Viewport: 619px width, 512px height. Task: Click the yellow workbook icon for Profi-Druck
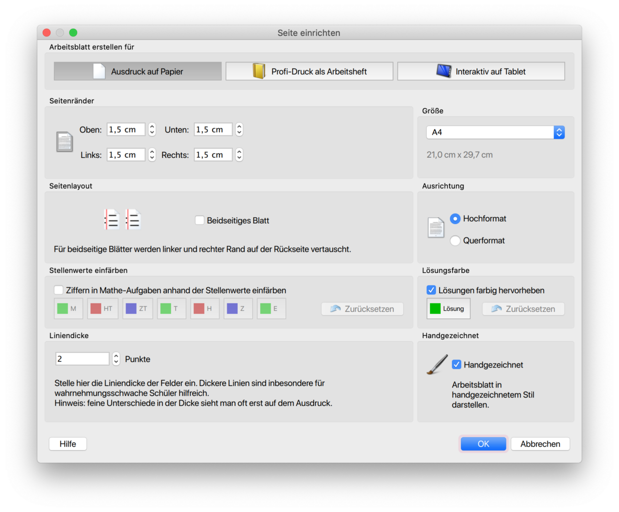(259, 71)
